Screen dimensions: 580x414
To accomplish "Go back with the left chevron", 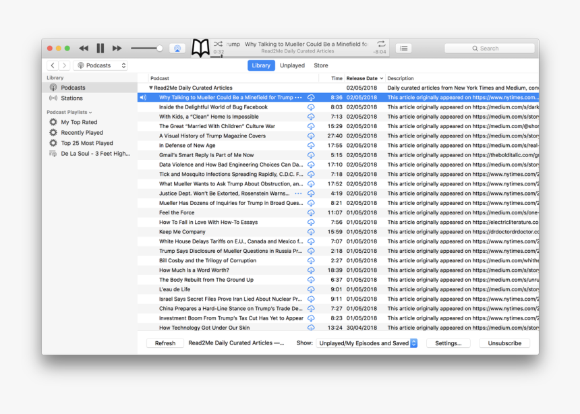I will coord(53,65).
